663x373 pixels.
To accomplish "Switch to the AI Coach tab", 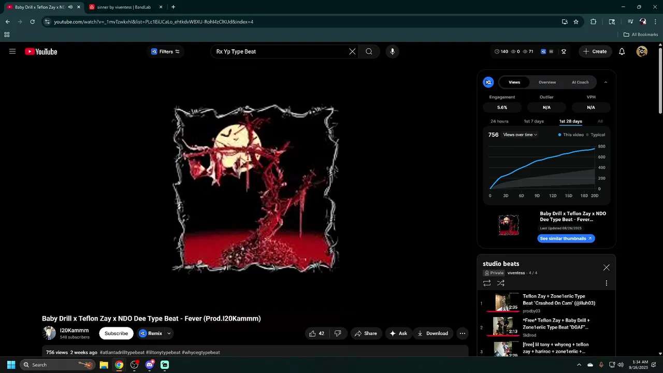I will pyautogui.click(x=580, y=82).
